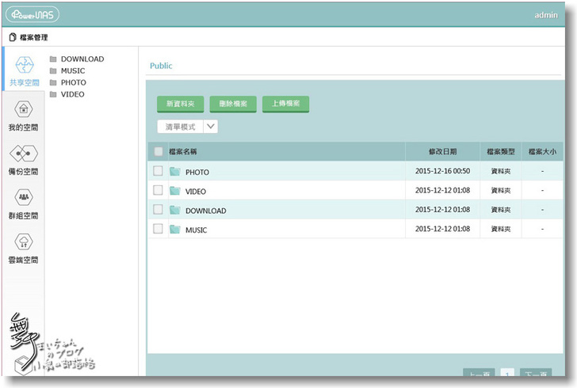This screenshot has height=388, width=577.
Task: Select VIDEO folder in left tree
Action: 72,94
